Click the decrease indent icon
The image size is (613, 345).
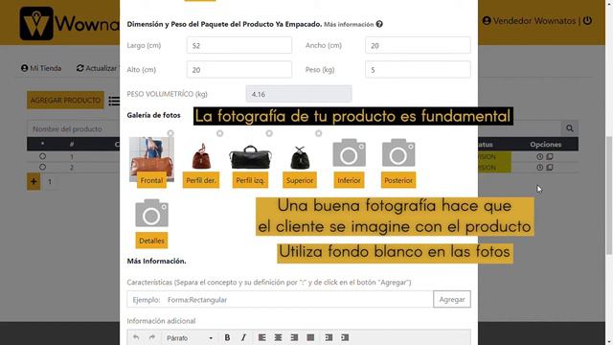point(329,337)
